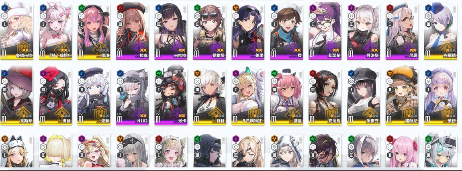
Task: Choose the 舒格 character card
Action: tap(209, 97)
